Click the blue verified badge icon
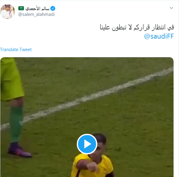 [x=53, y=9]
